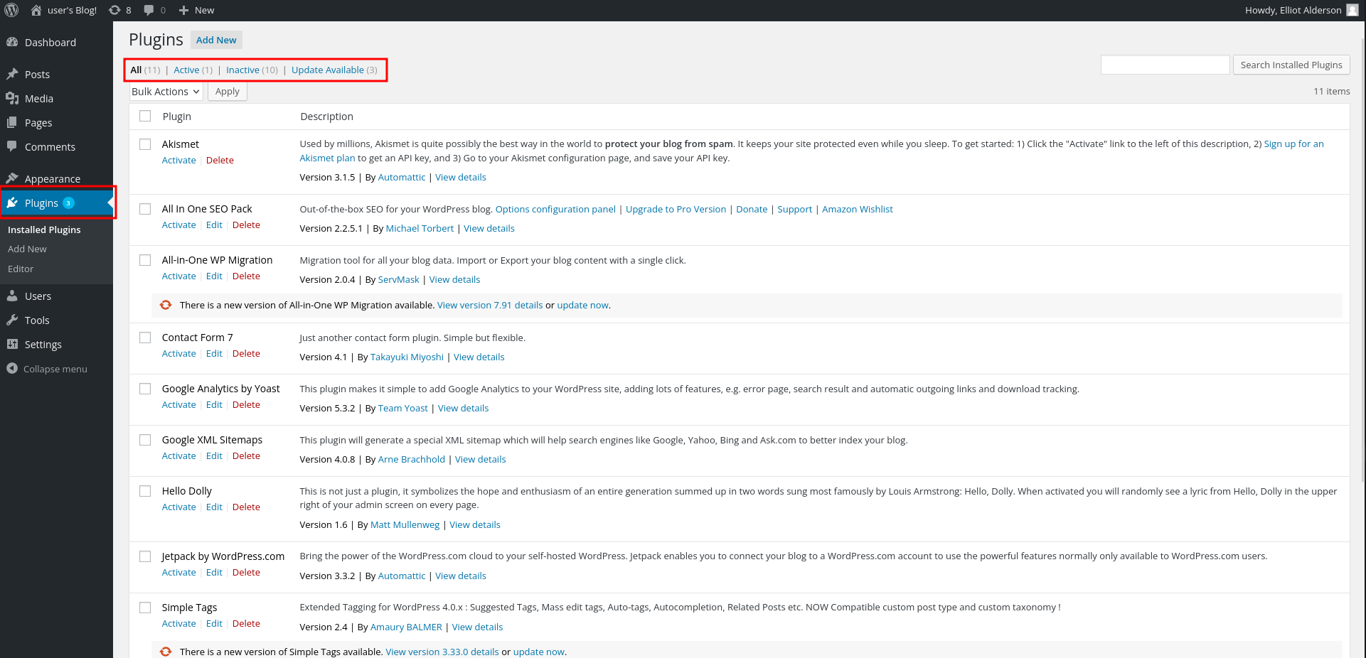The image size is (1366, 658).
Task: Activate the Hello Dolly plugin
Action: tap(178, 507)
